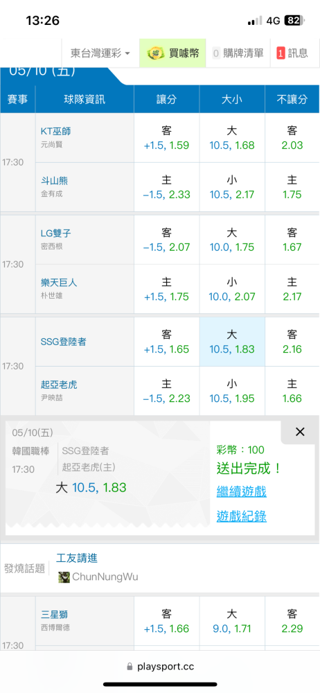Deselect SSG 大 10.5, 1.83 bet
This screenshot has height=693, width=320.
click(x=232, y=342)
